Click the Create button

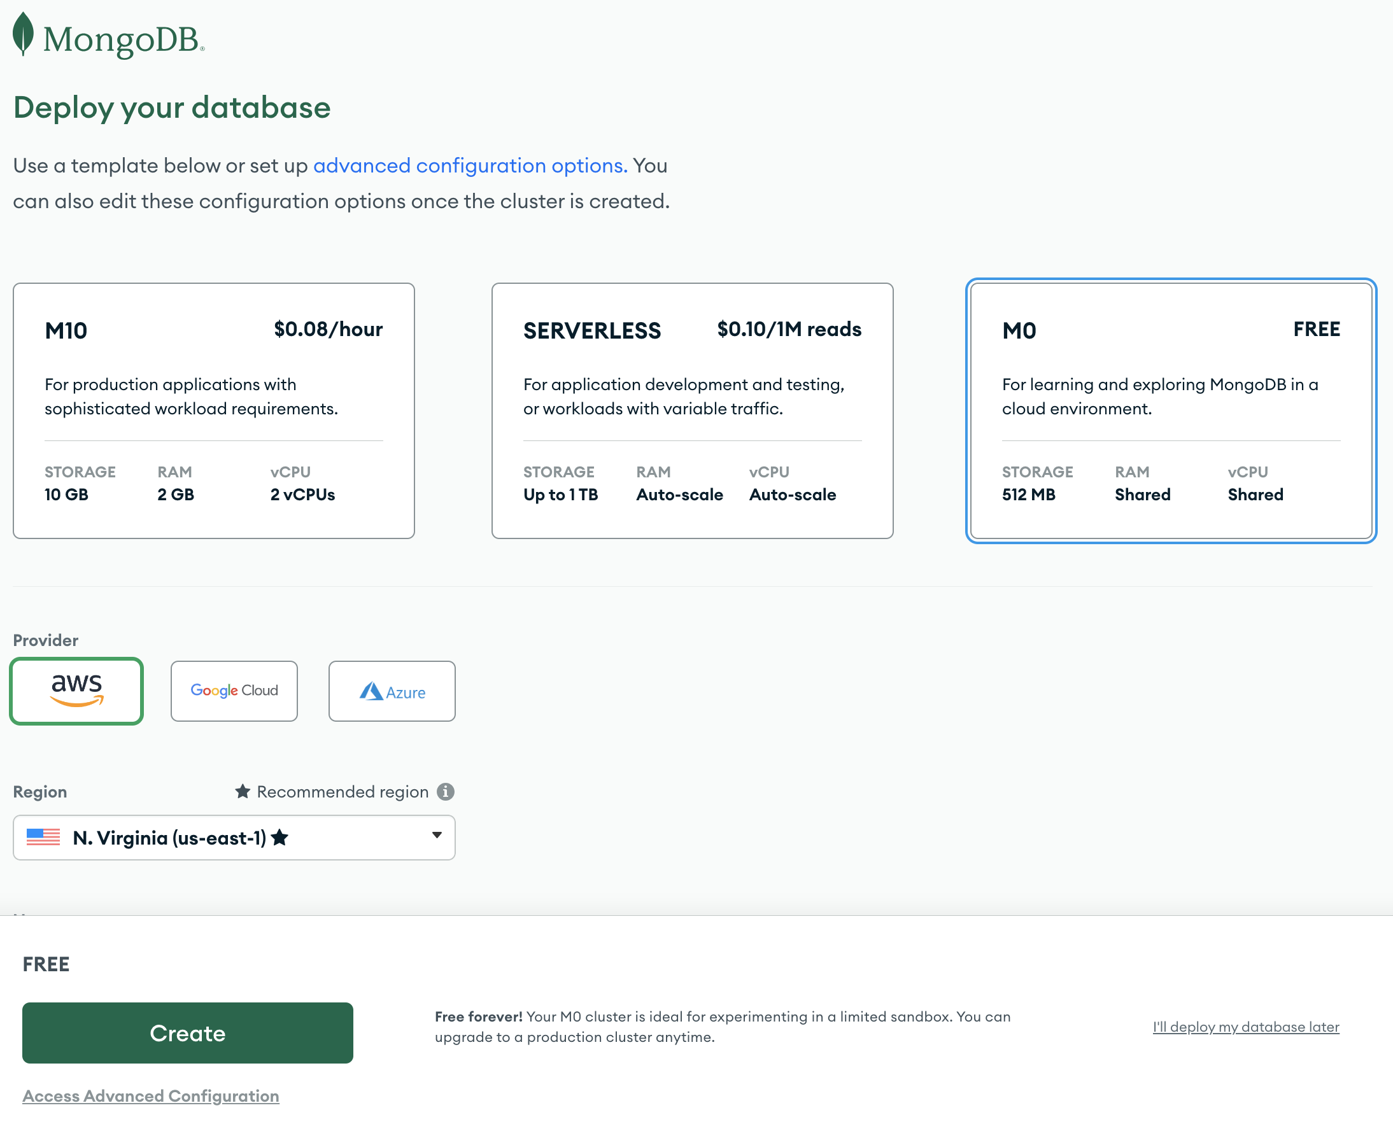pos(188,1033)
